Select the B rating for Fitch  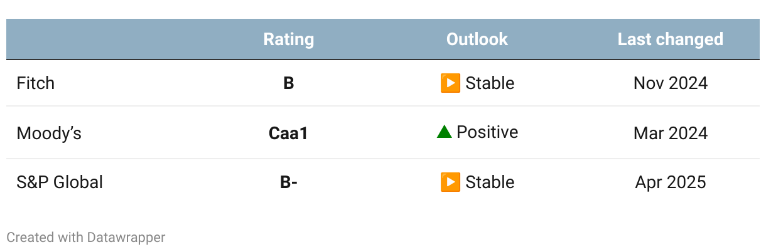[289, 83]
